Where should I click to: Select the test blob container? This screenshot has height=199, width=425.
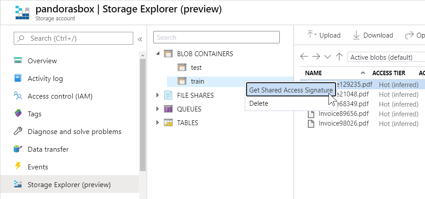196,68
